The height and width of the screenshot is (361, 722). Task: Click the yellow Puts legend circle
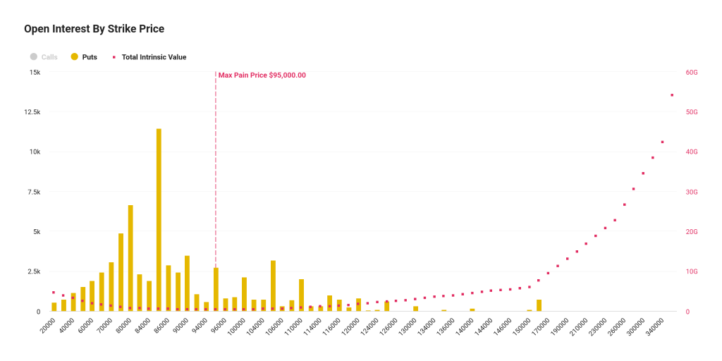tap(75, 57)
